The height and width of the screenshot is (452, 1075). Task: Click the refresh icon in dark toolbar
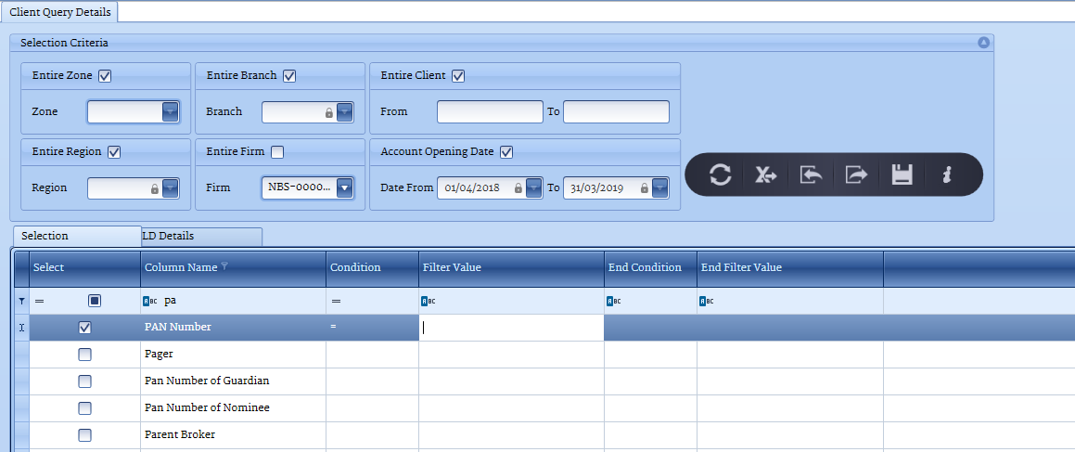pos(721,174)
